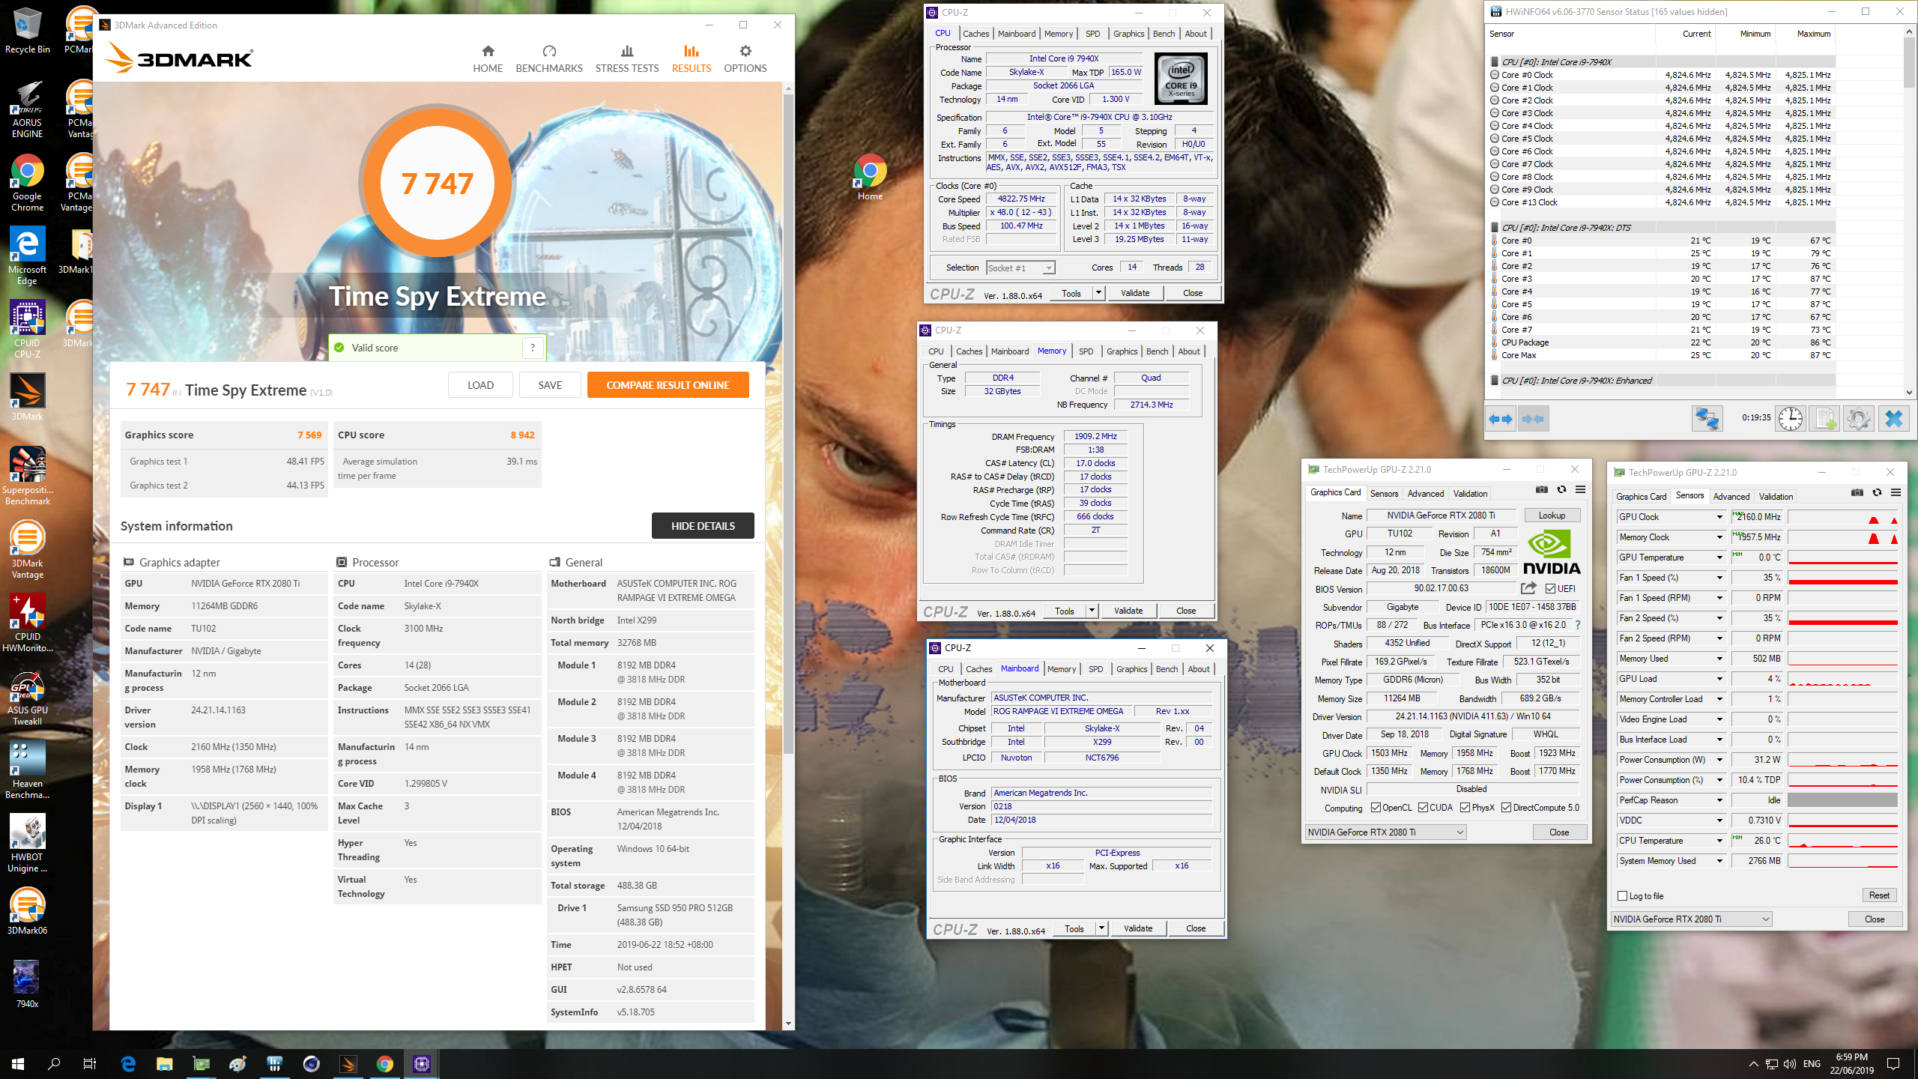Open the Tools dropdown arrow in CPU-Z Mainboard window

(1101, 928)
